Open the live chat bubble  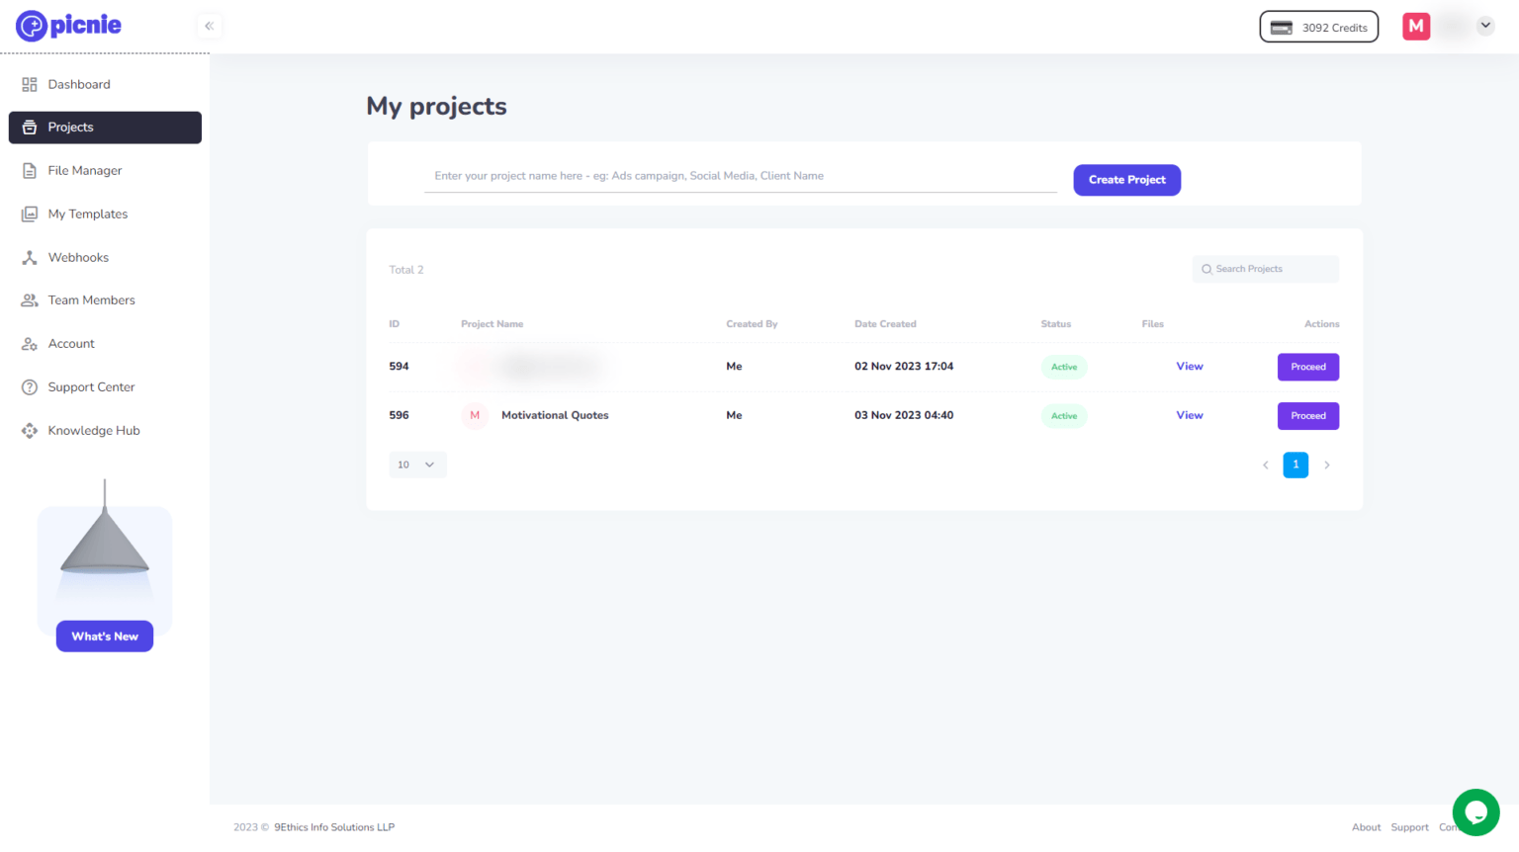(x=1474, y=811)
